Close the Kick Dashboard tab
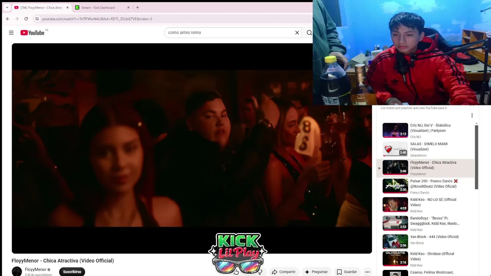This screenshot has height=276, width=491. (x=128, y=7)
